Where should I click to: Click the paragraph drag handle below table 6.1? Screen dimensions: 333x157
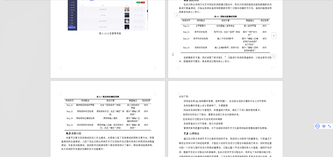tap(173, 55)
